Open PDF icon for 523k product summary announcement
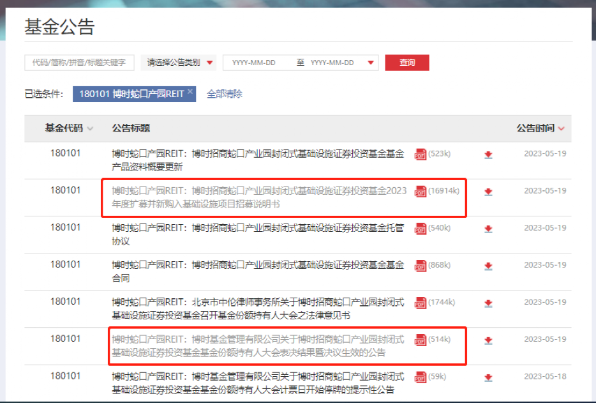Image resolution: width=596 pixels, height=403 pixels. pyautogui.click(x=420, y=154)
